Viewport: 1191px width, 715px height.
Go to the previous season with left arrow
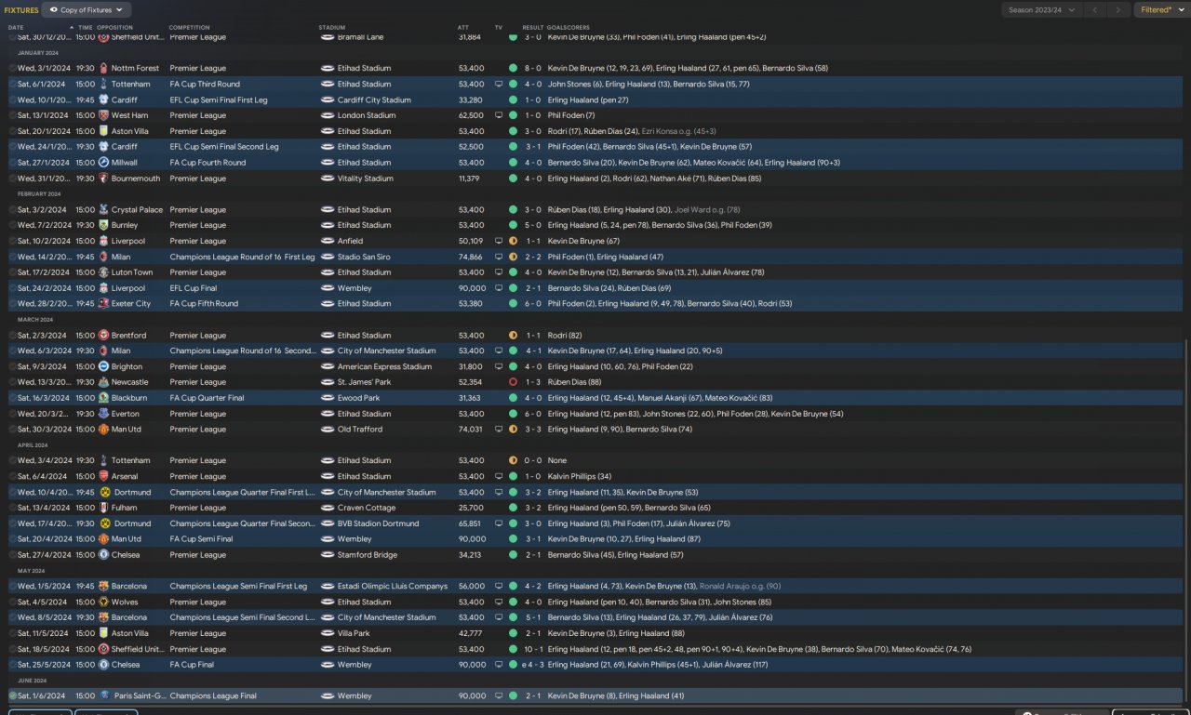[1097, 10]
